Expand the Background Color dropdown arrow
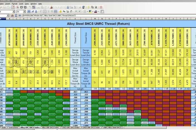The image size is (196, 130). (93, 12)
